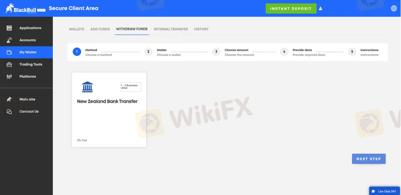This screenshot has width=401, height=195.
Task: Click the Contact Us chat icon
Action: (9, 112)
